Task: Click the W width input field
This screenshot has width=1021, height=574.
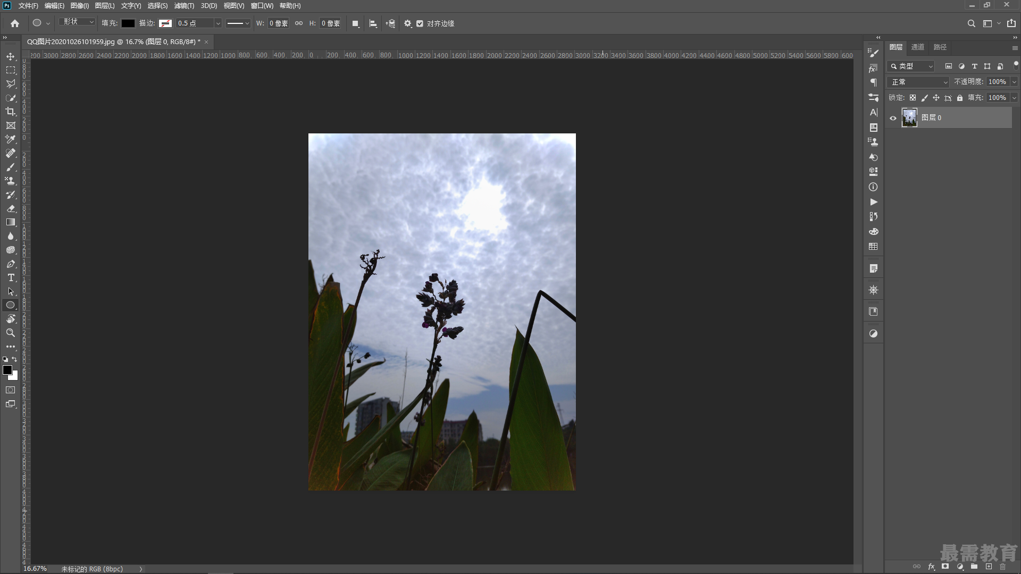Action: [278, 23]
